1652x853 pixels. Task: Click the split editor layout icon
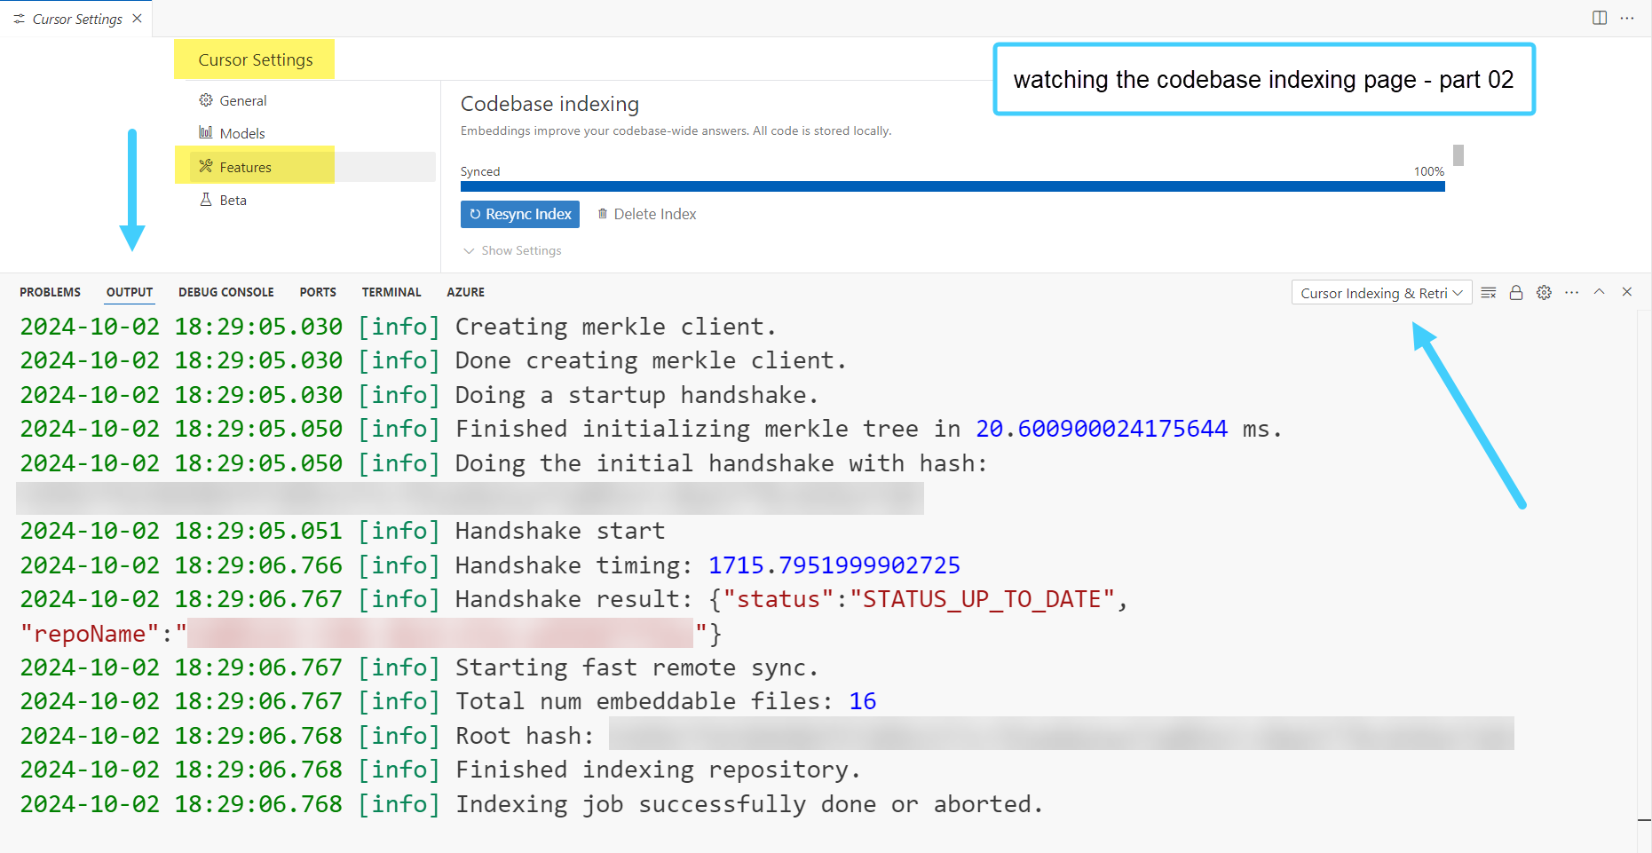point(1600,18)
